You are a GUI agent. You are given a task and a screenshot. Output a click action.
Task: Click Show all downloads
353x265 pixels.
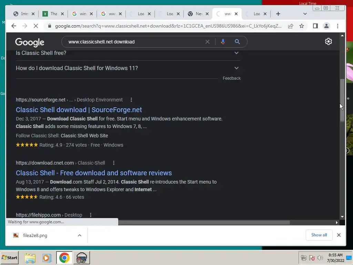[x=319, y=235]
